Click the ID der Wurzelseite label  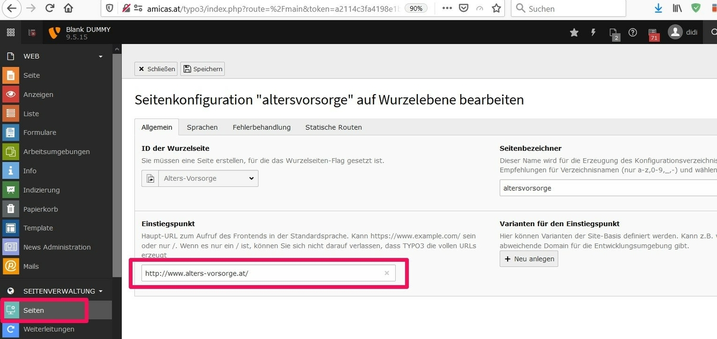(x=175, y=148)
